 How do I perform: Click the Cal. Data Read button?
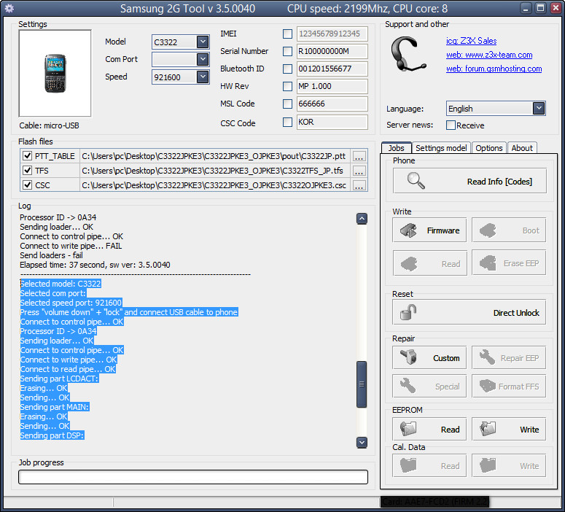pyautogui.click(x=429, y=465)
